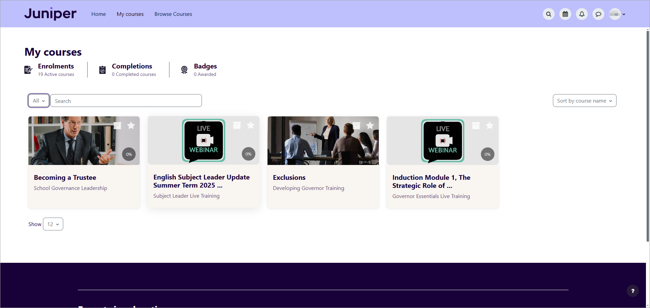Click the Badges award icon
Viewport: 650px width, 308px height.
(x=184, y=69)
